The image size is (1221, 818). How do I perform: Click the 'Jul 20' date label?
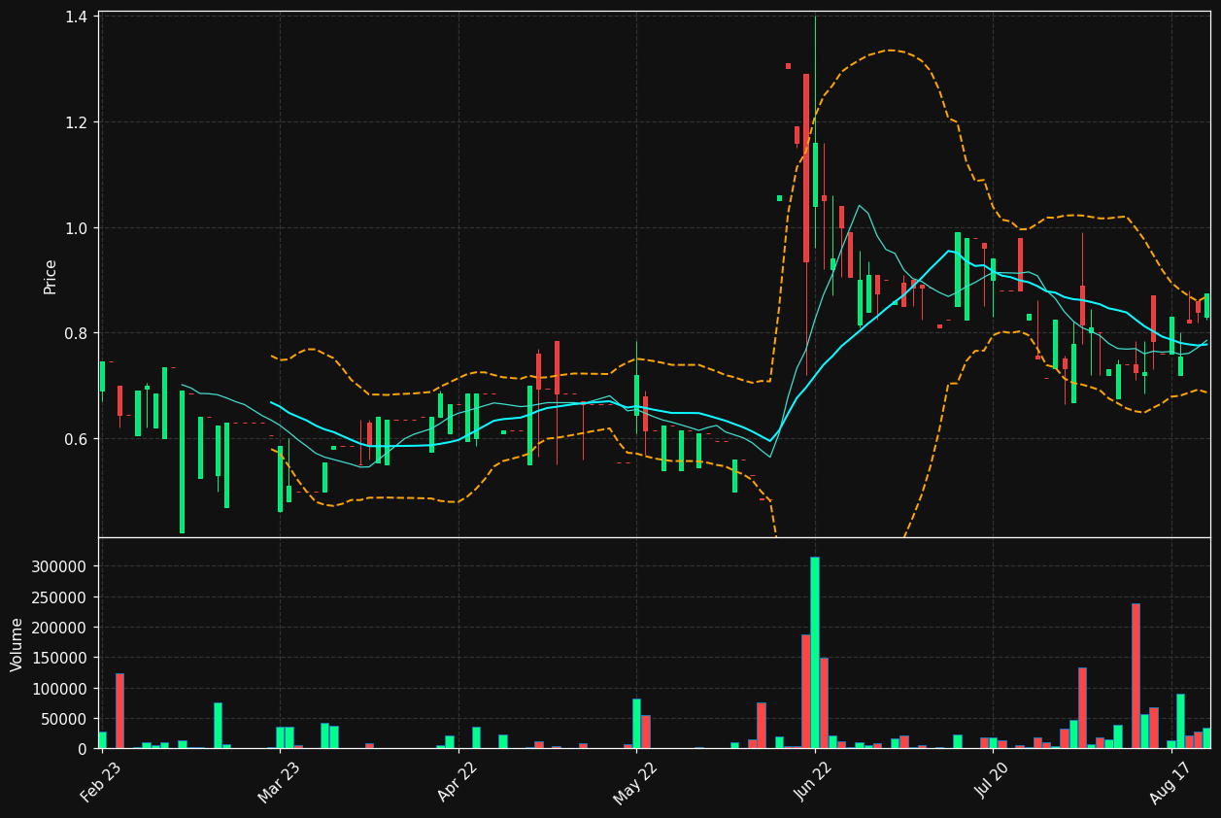[993, 781]
